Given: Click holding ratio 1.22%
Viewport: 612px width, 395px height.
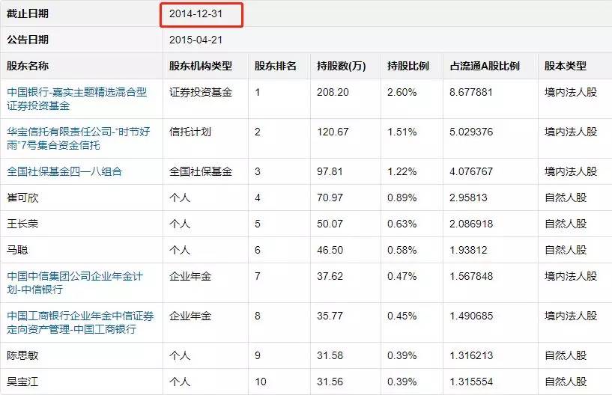Looking at the screenshot, I should (402, 171).
